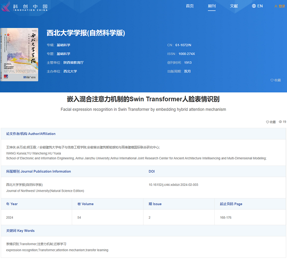Click the banner heading 西北大学学报(自然科学版)
287x261 pixels.
pos(86,33)
